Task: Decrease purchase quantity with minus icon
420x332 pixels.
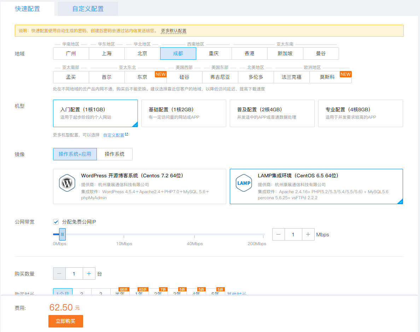Action: 59,274
